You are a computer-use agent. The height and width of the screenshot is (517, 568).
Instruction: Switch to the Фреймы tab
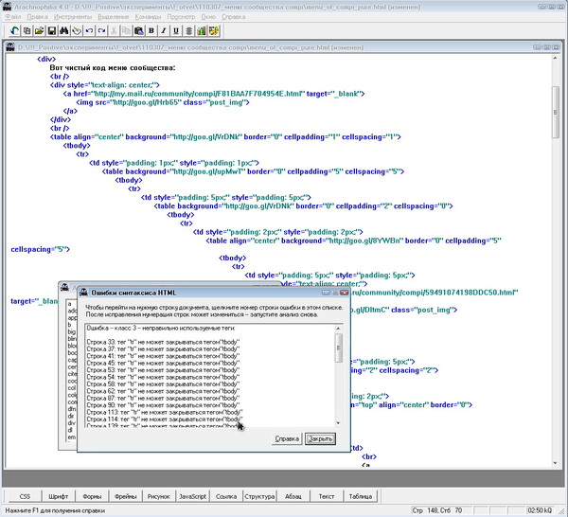125,496
